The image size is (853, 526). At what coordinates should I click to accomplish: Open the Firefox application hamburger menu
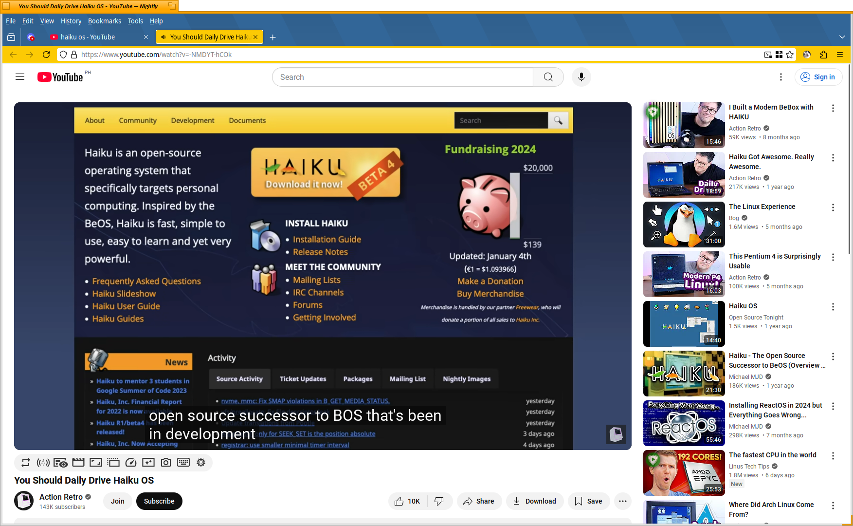tap(840, 55)
